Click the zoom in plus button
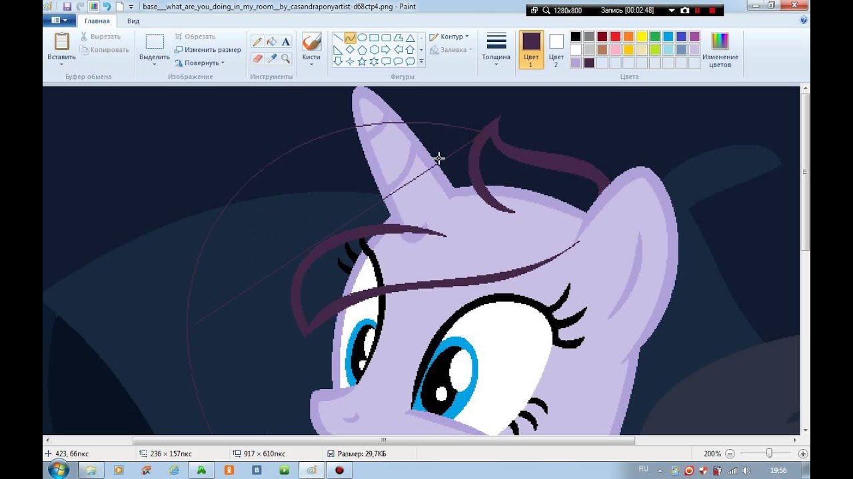 click(803, 454)
